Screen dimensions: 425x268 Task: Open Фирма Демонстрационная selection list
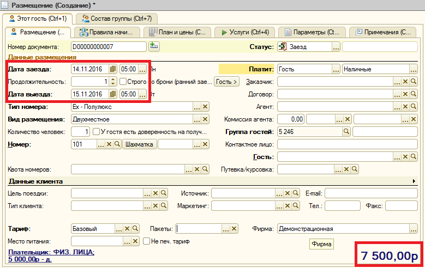(414, 228)
